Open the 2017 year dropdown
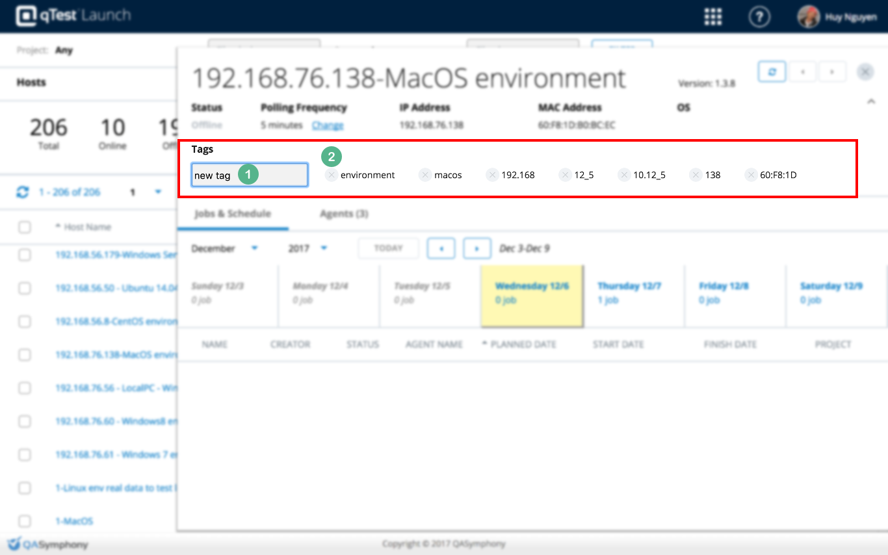Image resolution: width=888 pixels, height=555 pixels. pyautogui.click(x=307, y=248)
